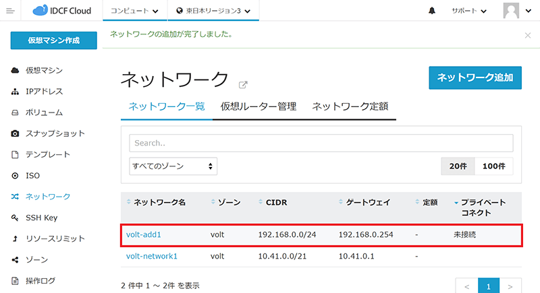
Task: Open the notifications bell icon
Action: (x=431, y=11)
